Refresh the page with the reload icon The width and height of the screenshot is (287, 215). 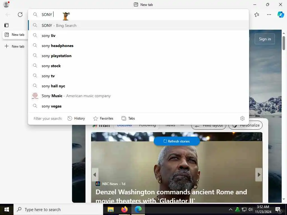(x=20, y=15)
